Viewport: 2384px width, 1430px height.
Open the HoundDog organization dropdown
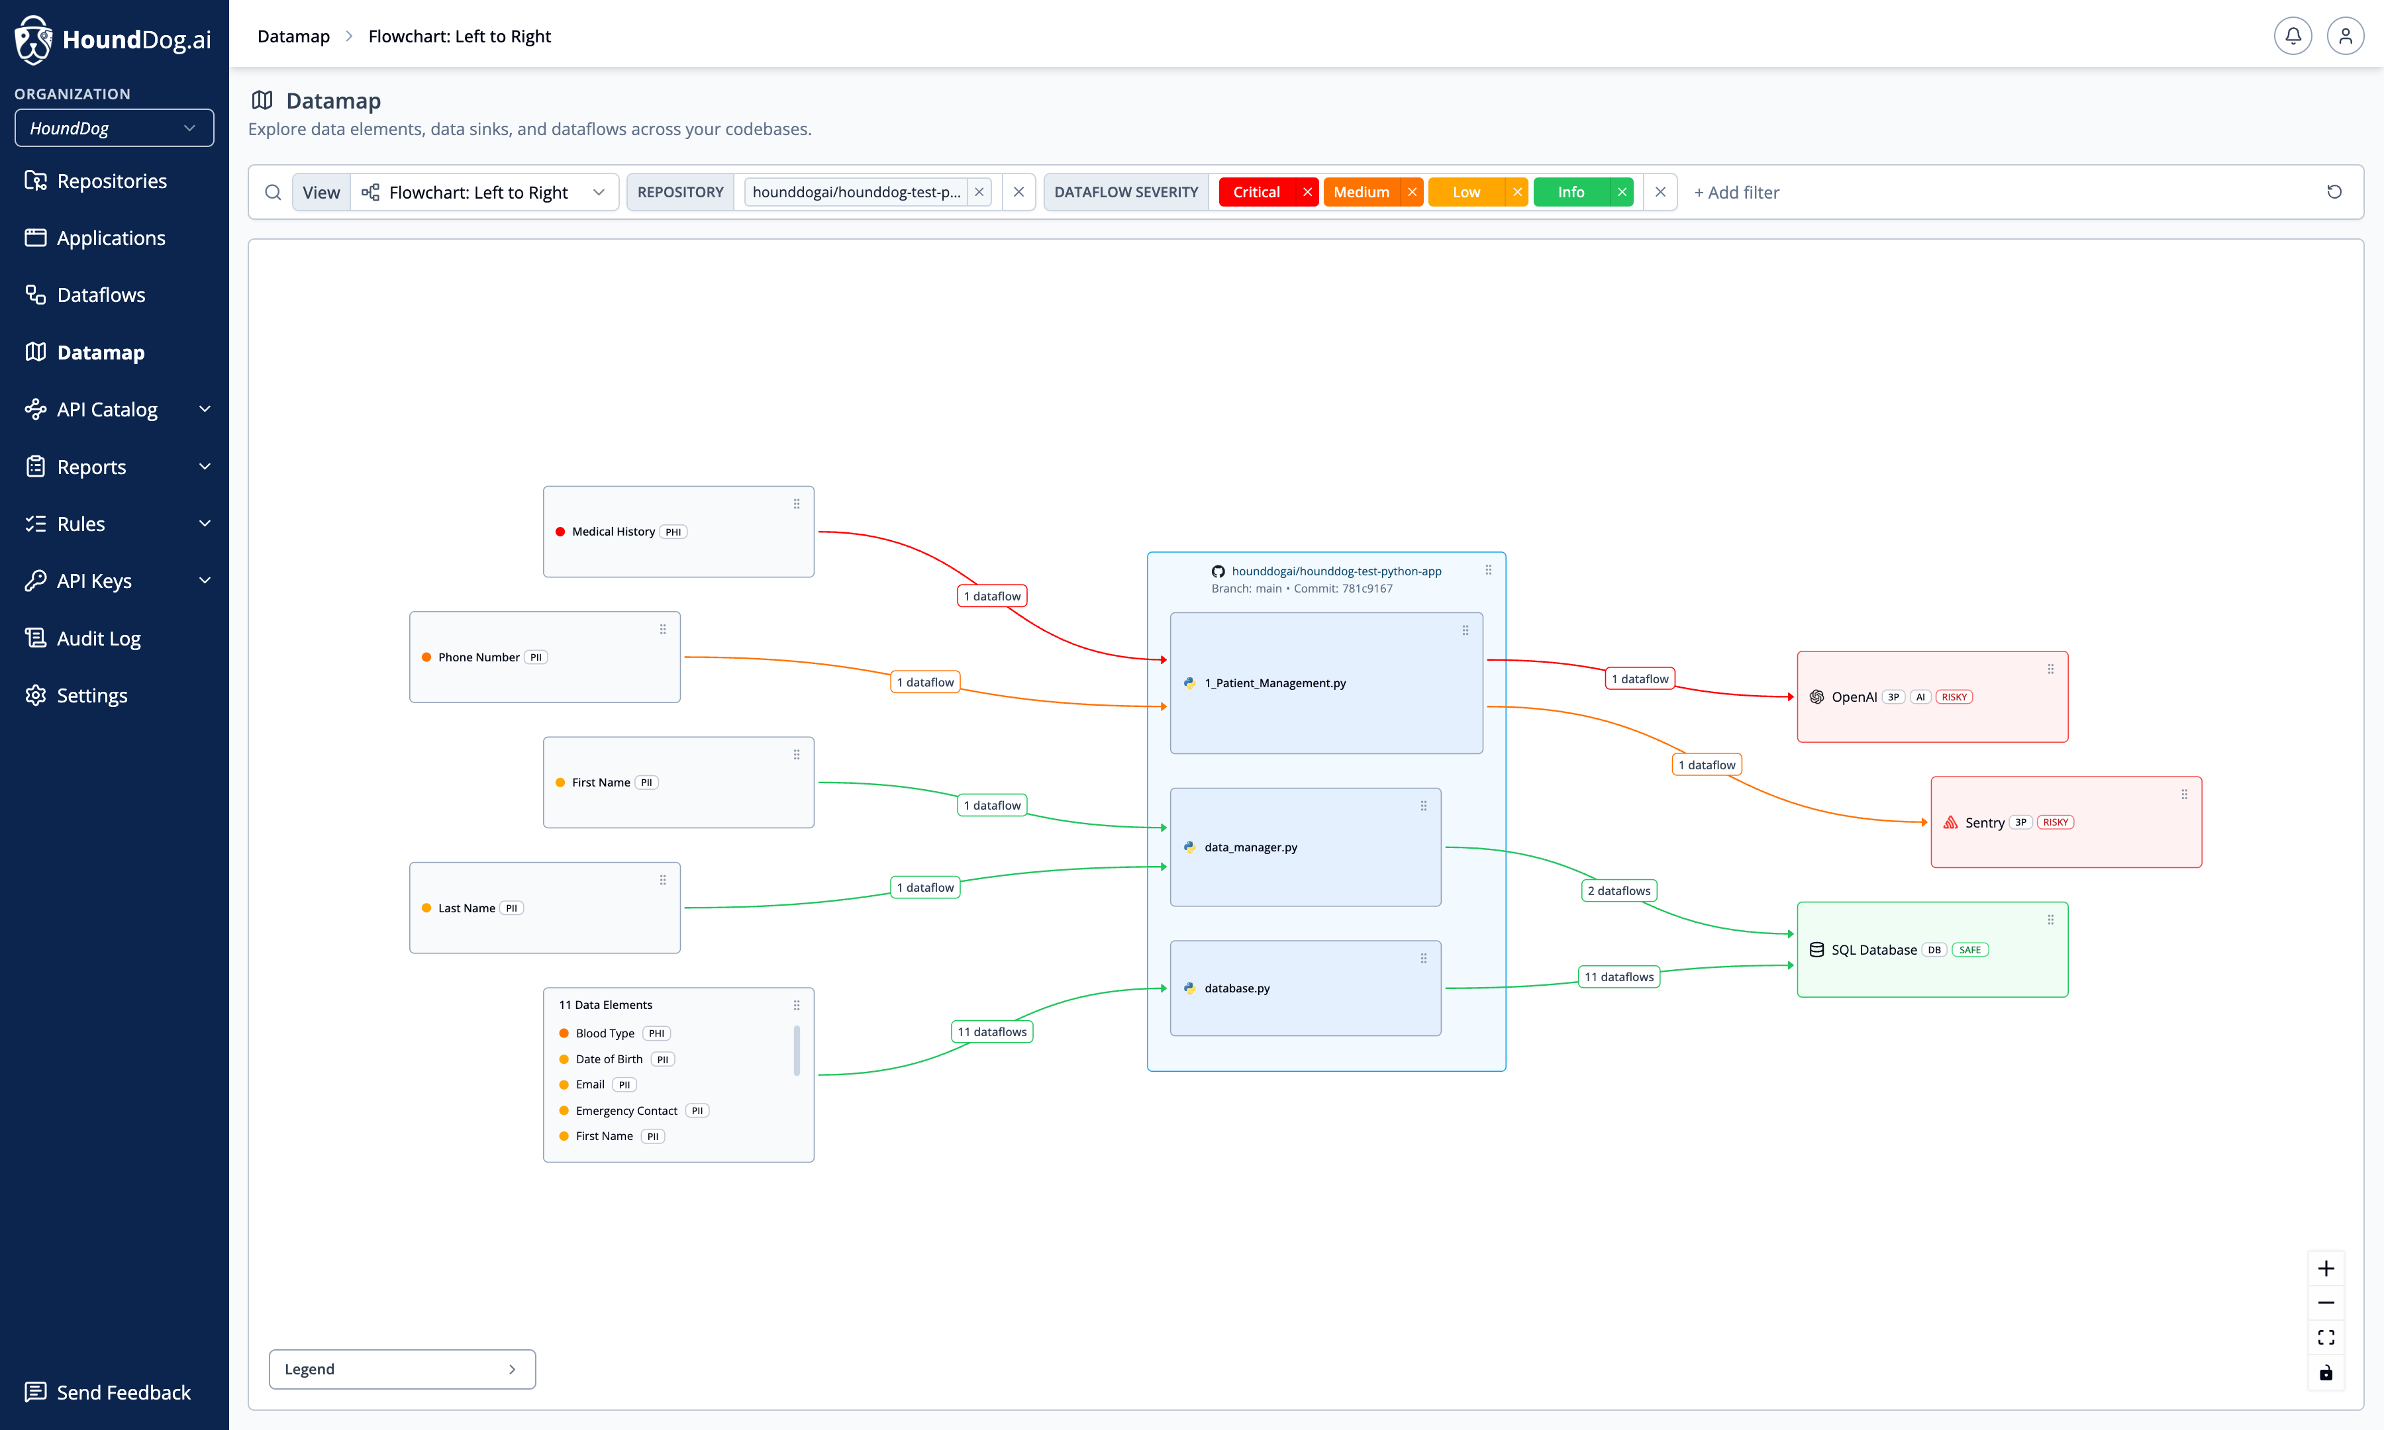point(114,128)
